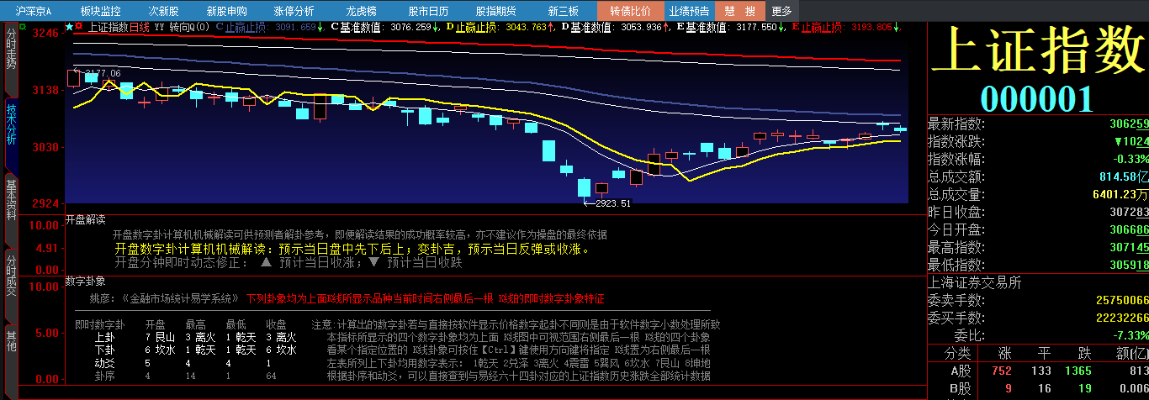Screen dimensions: 1149x400
Task: Click the cyan star icon above chart
Action: pos(70,27)
